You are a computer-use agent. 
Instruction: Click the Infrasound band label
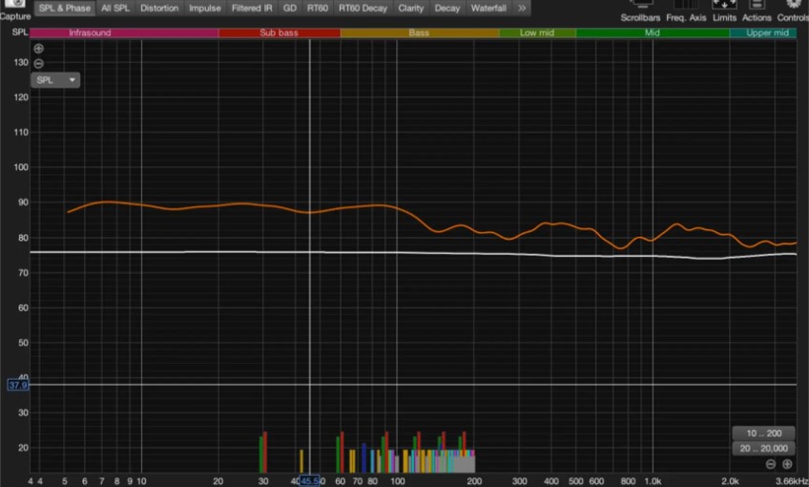(90, 32)
